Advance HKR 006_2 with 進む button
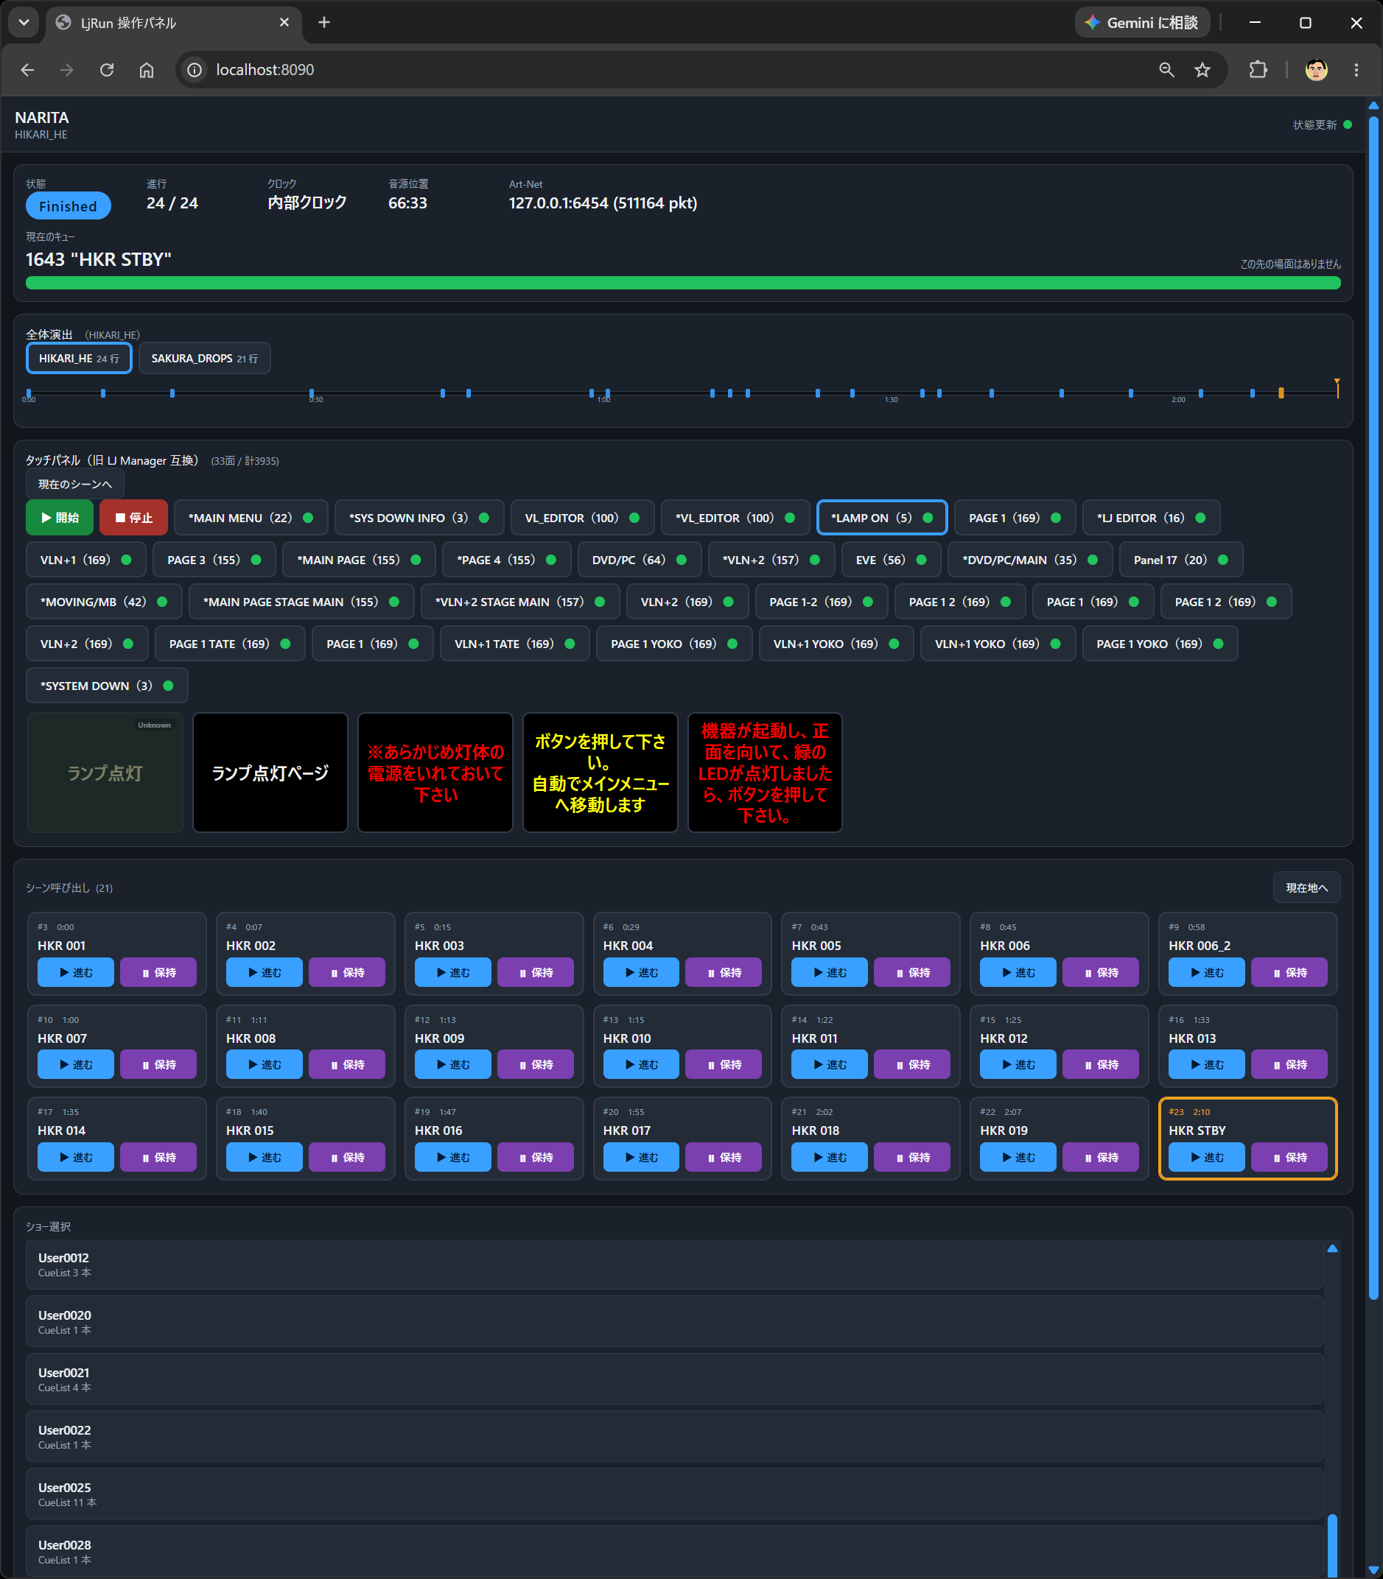1383x1579 pixels. 1206,972
